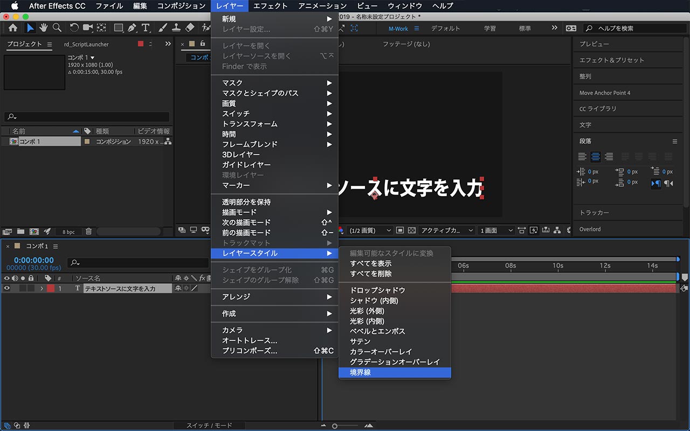Image resolution: width=690 pixels, height=431 pixels.
Task: Choose プリコンポーズ... menu entry
Action: tap(274, 351)
